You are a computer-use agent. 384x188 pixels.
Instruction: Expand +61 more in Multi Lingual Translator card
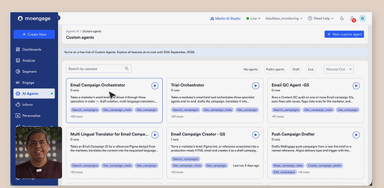coord(76,172)
